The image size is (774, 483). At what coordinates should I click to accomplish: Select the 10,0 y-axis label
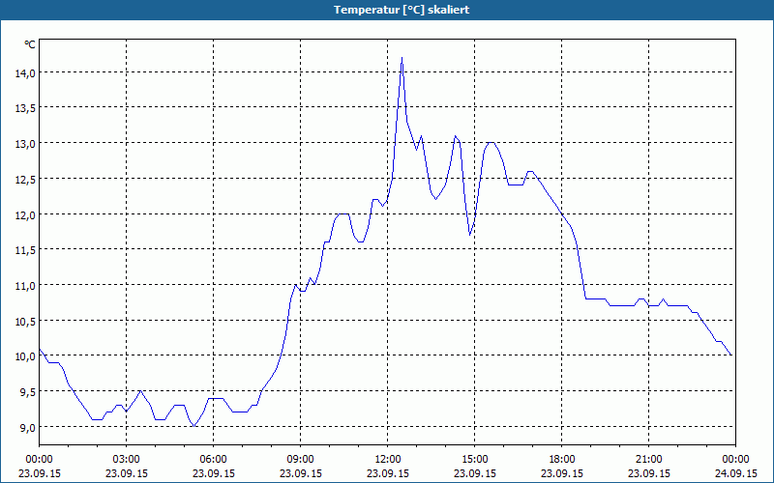pos(25,356)
